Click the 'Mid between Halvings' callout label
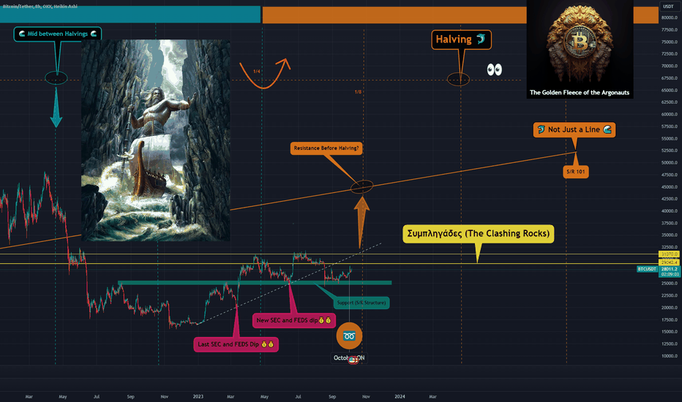This screenshot has width=682, height=402. pos(57,34)
